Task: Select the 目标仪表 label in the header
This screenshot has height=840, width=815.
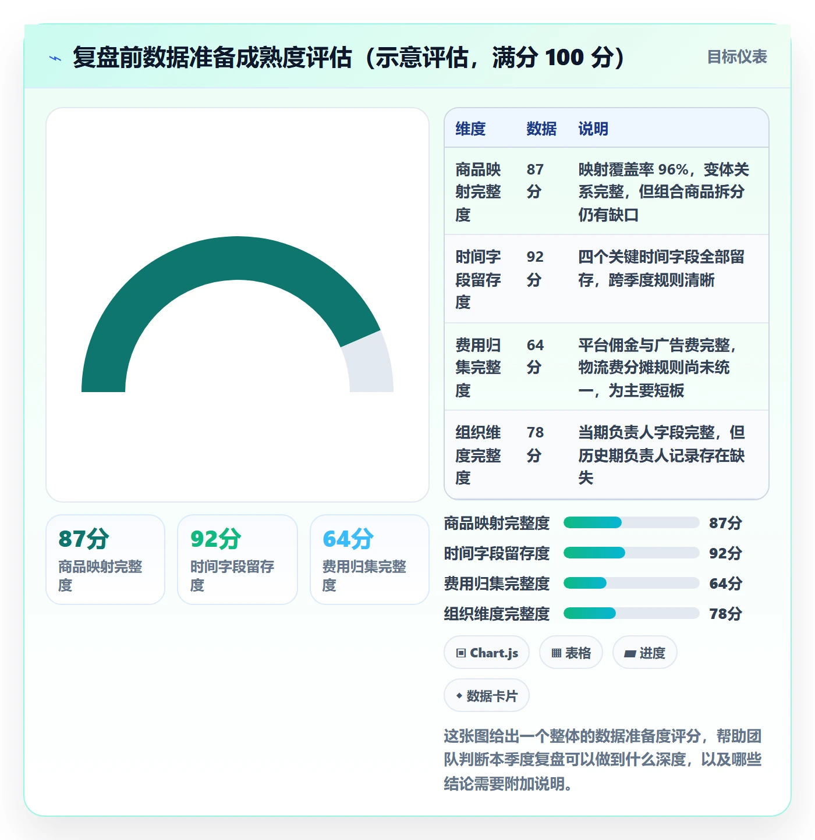Action: pyautogui.click(x=737, y=57)
